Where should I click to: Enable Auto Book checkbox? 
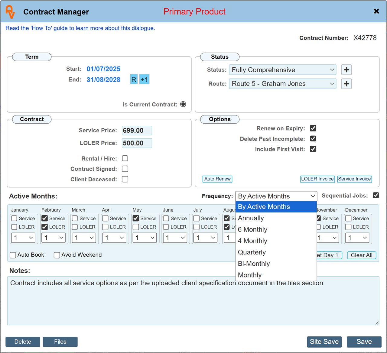[x=13, y=255]
